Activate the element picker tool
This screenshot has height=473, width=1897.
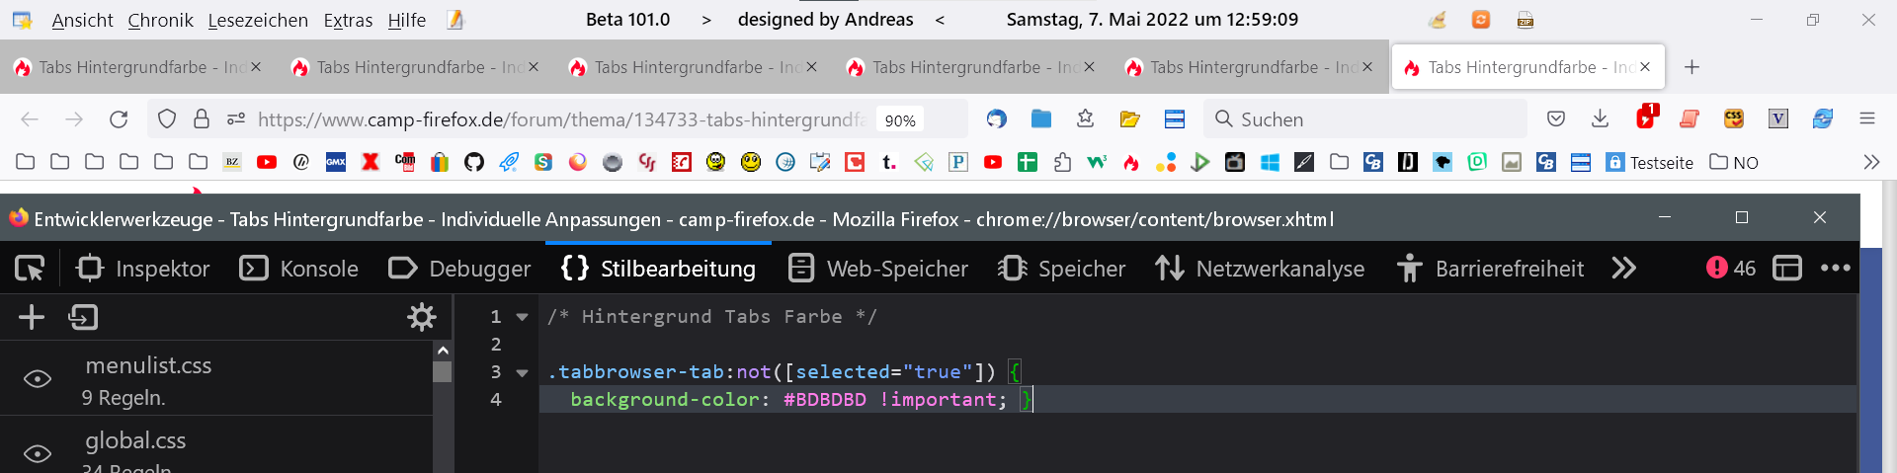click(30, 269)
